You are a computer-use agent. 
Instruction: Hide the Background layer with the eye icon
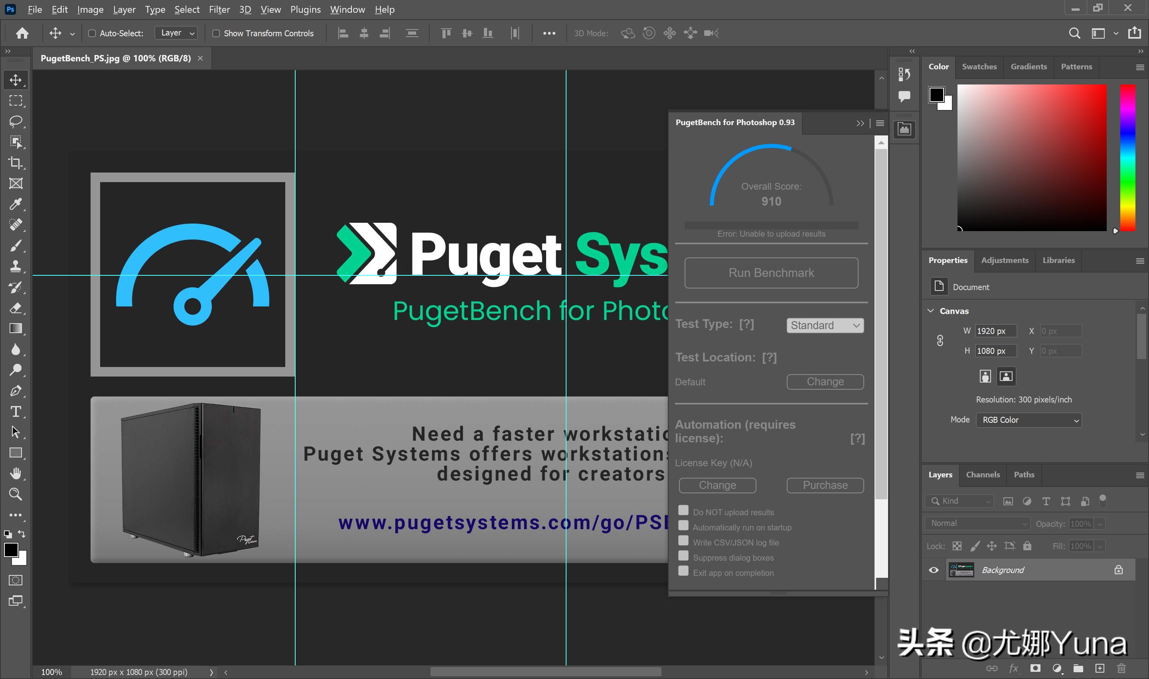pyautogui.click(x=933, y=570)
